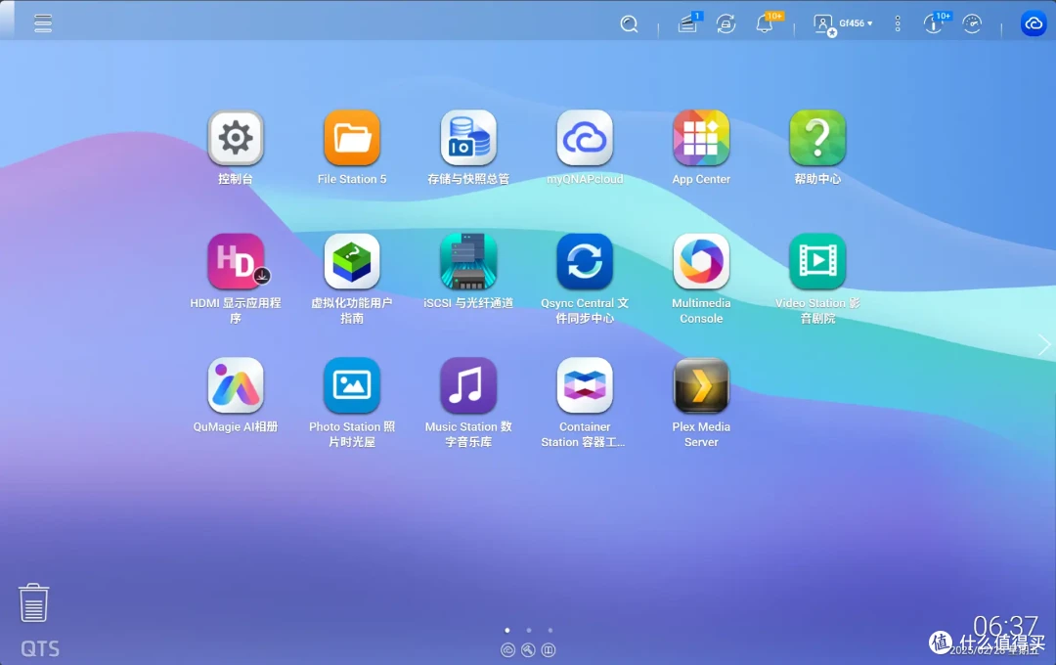
Task: Click the user account icon beside Gf456
Action: (x=823, y=24)
